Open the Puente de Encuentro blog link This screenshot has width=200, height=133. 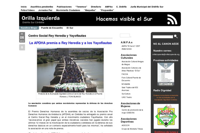52,28
